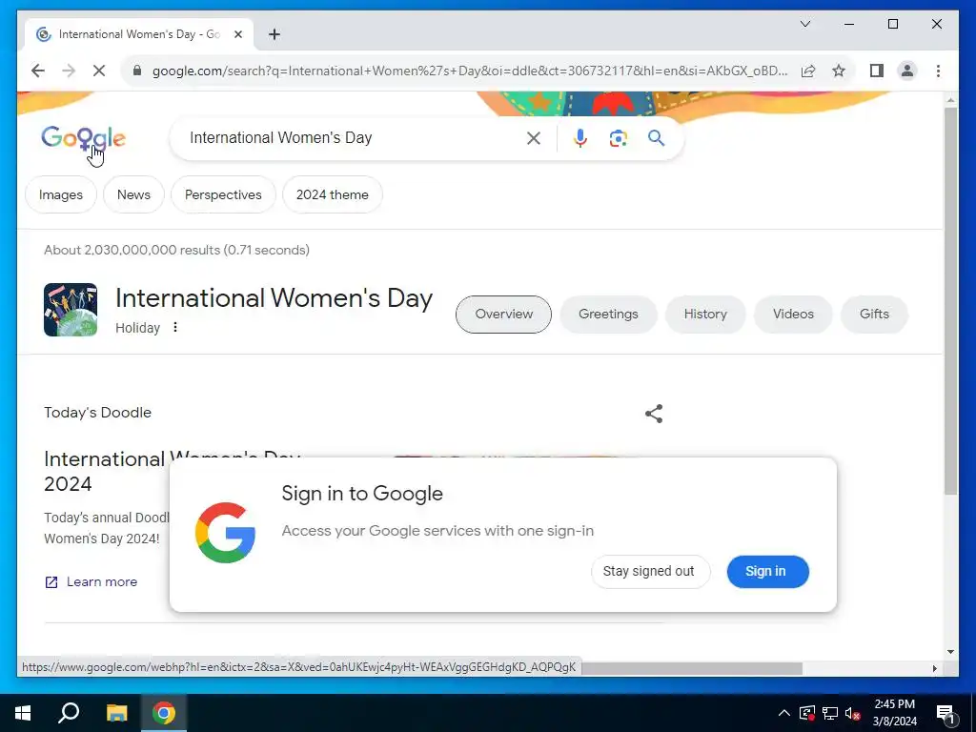Viewport: 976px width, 732px height.
Task: Switch to the Greetings tab
Action: [608, 315]
